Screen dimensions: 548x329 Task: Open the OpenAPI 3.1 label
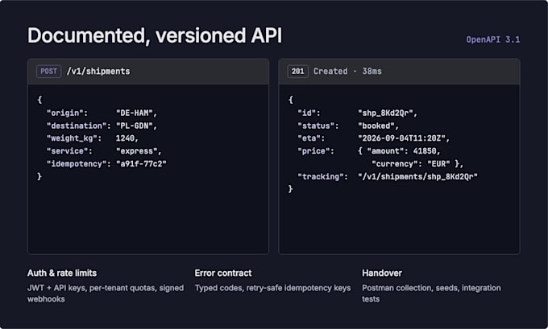(492, 39)
